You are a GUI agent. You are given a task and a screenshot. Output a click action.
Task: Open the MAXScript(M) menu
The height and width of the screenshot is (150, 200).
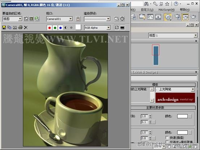[x=166, y=10]
